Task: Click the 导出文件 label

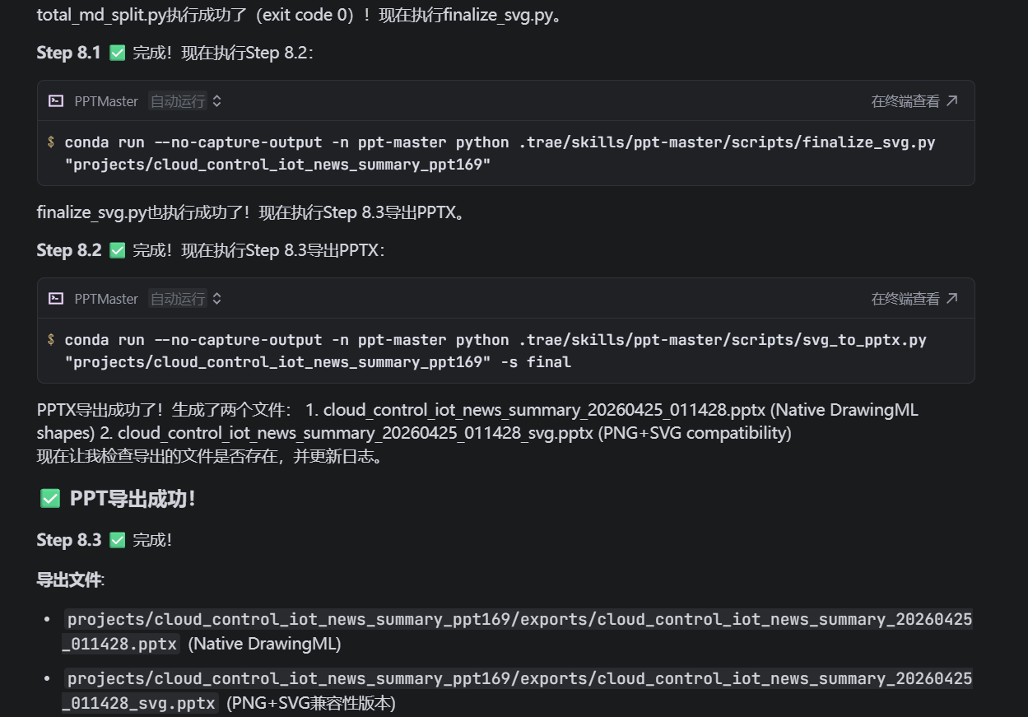Action: [69, 580]
